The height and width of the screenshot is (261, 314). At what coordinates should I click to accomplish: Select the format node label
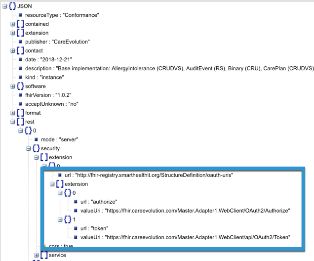tap(33, 113)
